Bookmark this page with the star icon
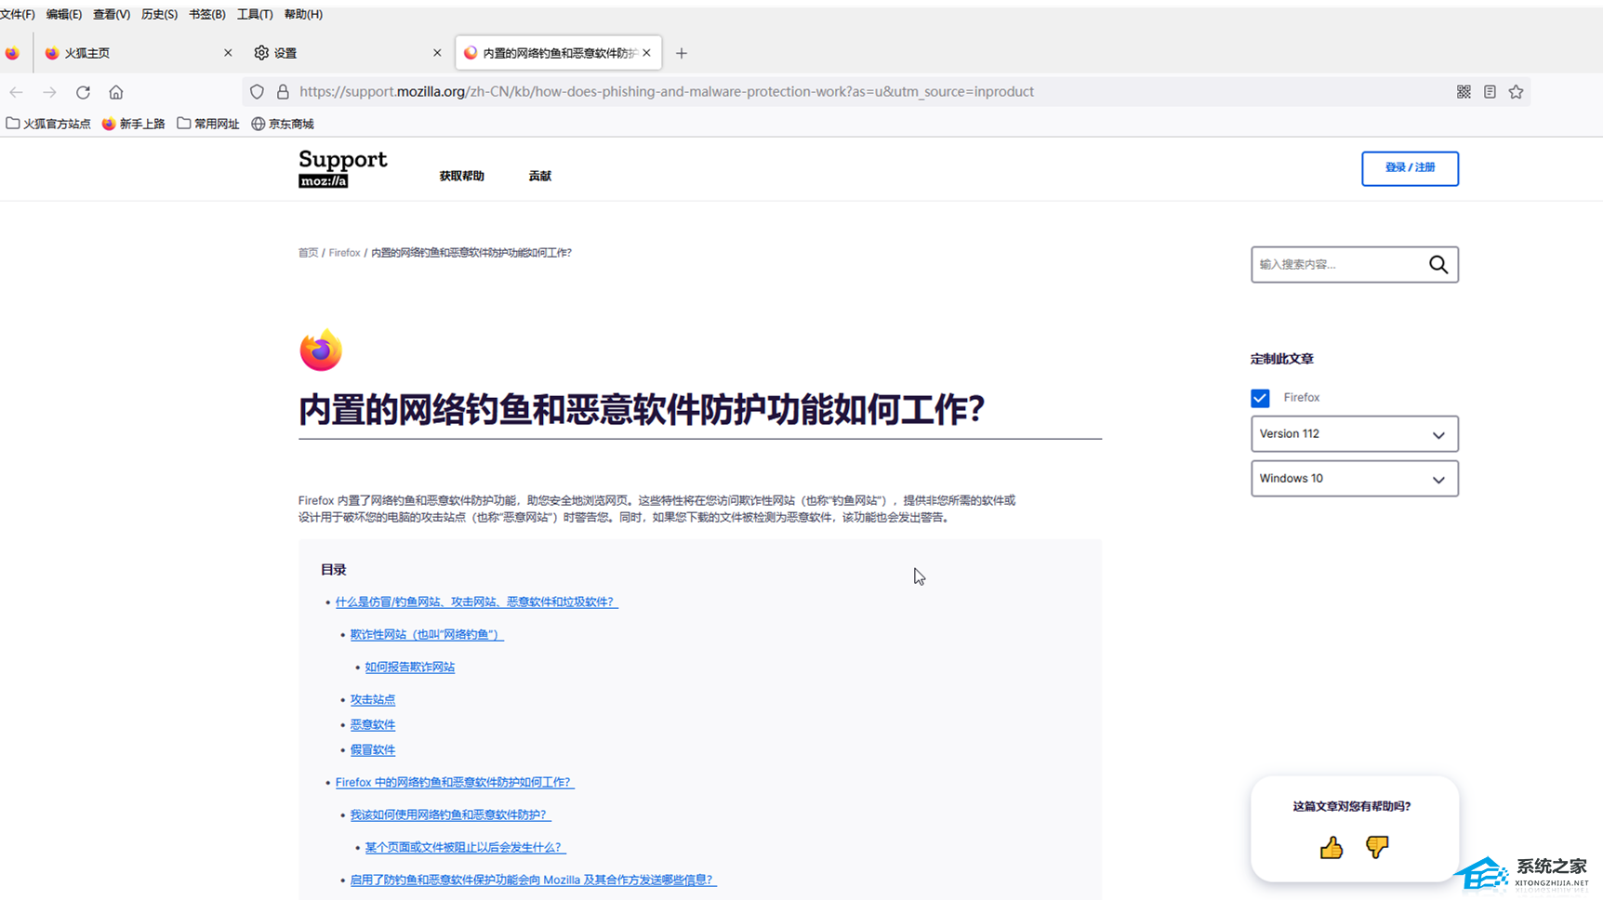The image size is (1603, 900). (x=1516, y=91)
